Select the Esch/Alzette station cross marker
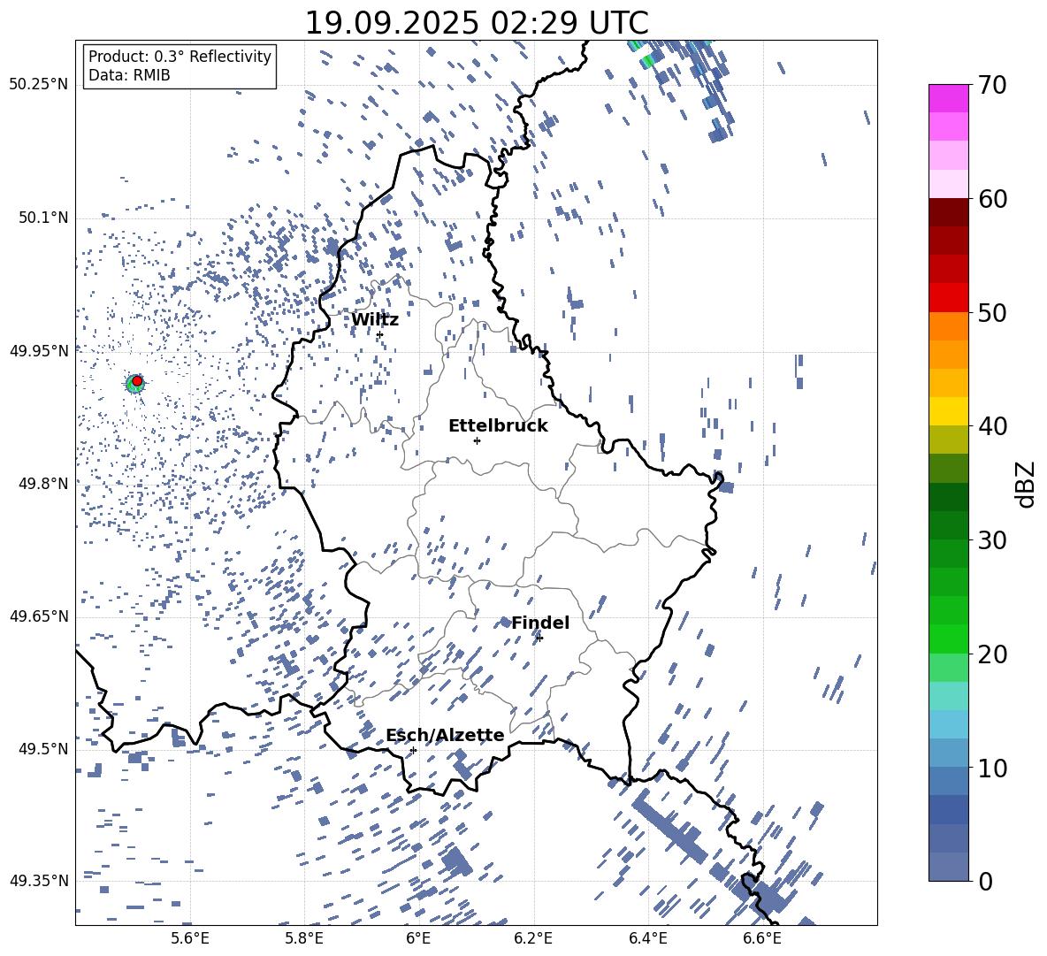This screenshot has width=1047, height=956. 413,750
